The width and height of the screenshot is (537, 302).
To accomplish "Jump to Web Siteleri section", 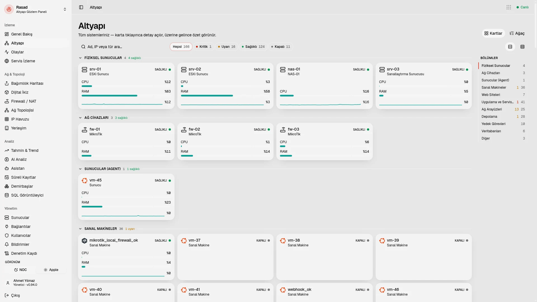I will point(503,95).
